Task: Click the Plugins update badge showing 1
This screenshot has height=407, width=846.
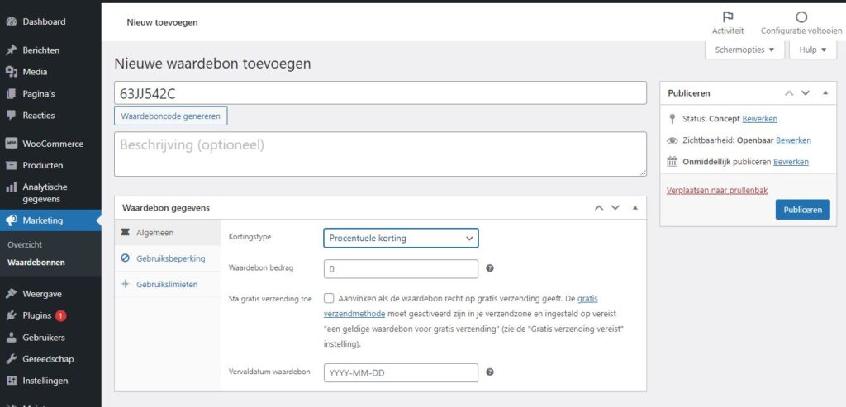Action: pyautogui.click(x=60, y=316)
